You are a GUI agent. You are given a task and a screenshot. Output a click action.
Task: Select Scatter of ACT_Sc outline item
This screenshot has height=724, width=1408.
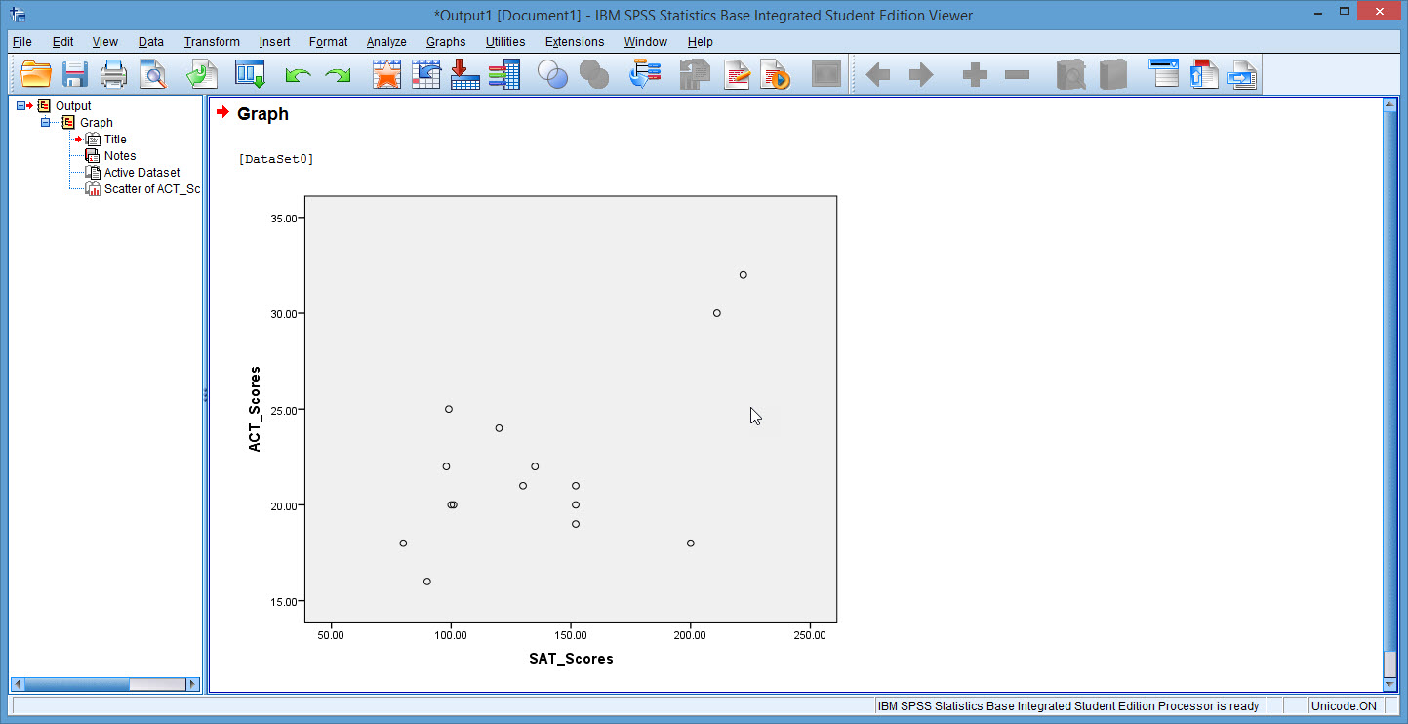pos(151,188)
